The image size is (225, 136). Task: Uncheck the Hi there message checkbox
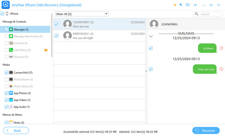pos(151,48)
